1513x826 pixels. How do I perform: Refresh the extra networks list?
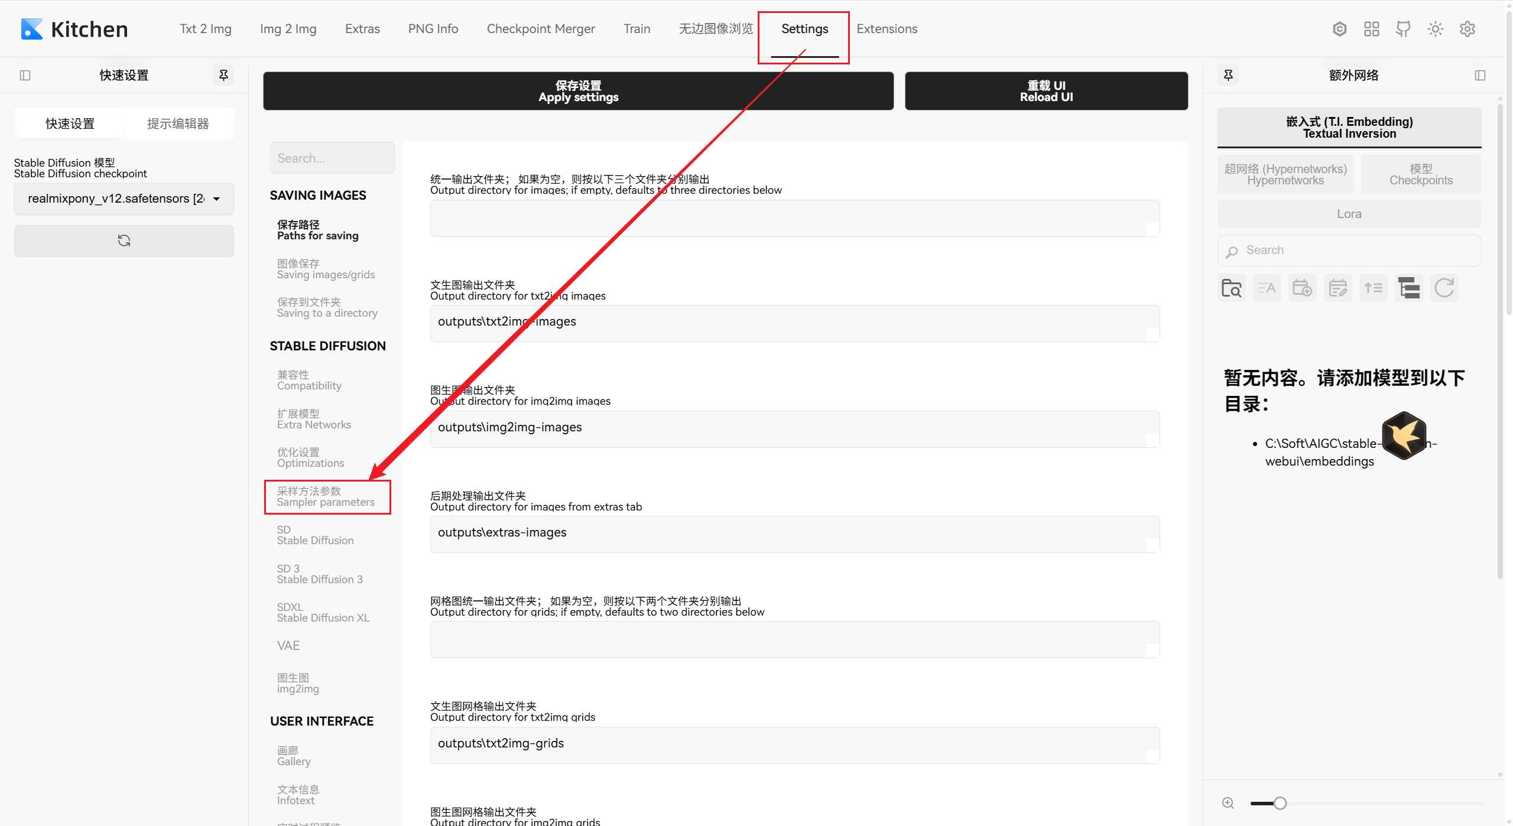(1444, 288)
